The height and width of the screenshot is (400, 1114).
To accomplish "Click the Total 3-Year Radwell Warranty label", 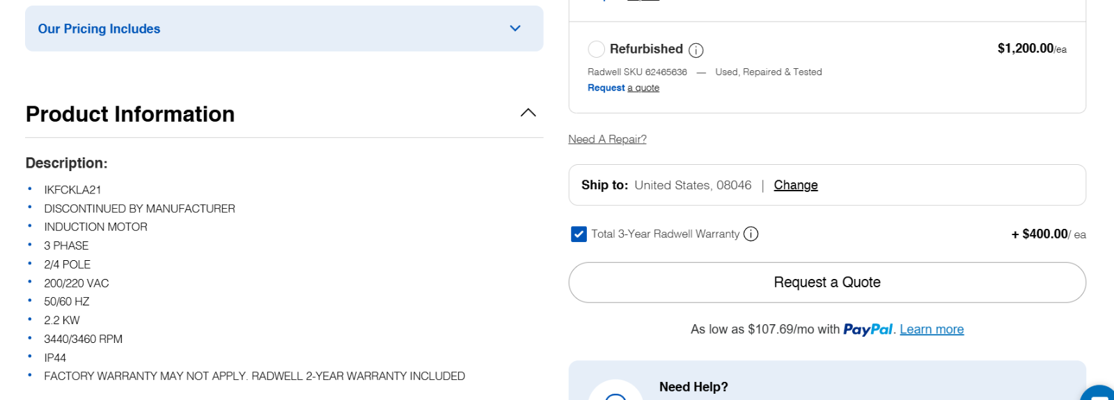I will click(x=665, y=234).
